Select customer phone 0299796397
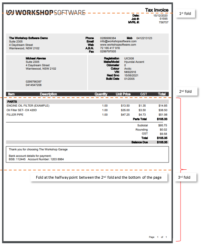The image size is (203, 247). [x=33, y=82]
